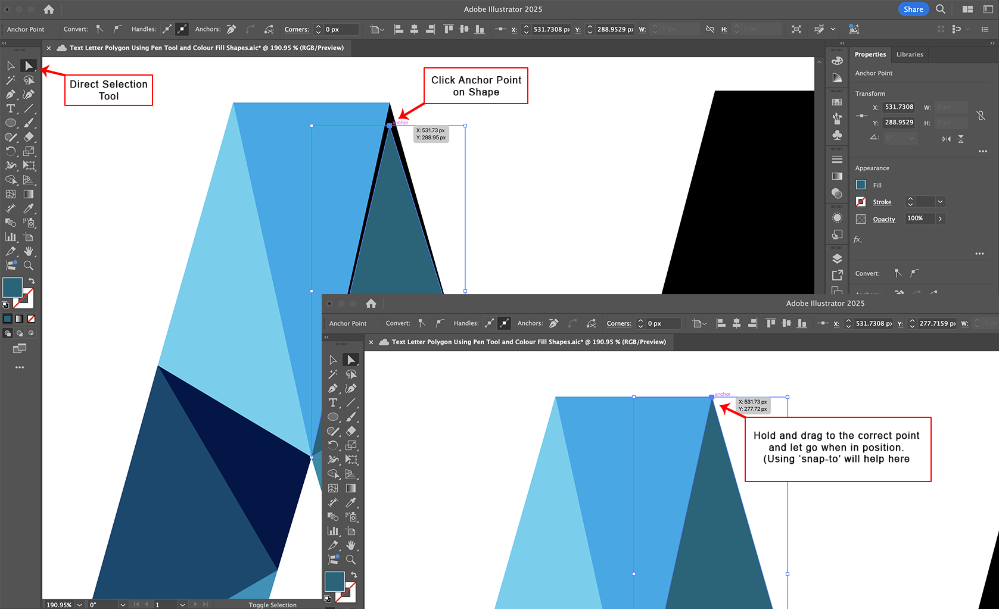Viewport: 999px width, 609px height.
Task: Select the Pen tool in the toolbar
Action: [x=11, y=95]
